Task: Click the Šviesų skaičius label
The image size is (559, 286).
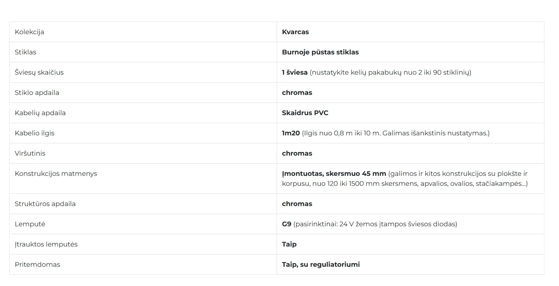Action: pos(39,73)
